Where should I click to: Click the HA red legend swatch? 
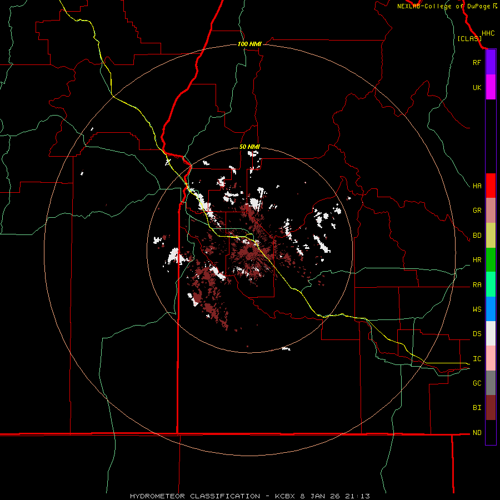[491, 186]
